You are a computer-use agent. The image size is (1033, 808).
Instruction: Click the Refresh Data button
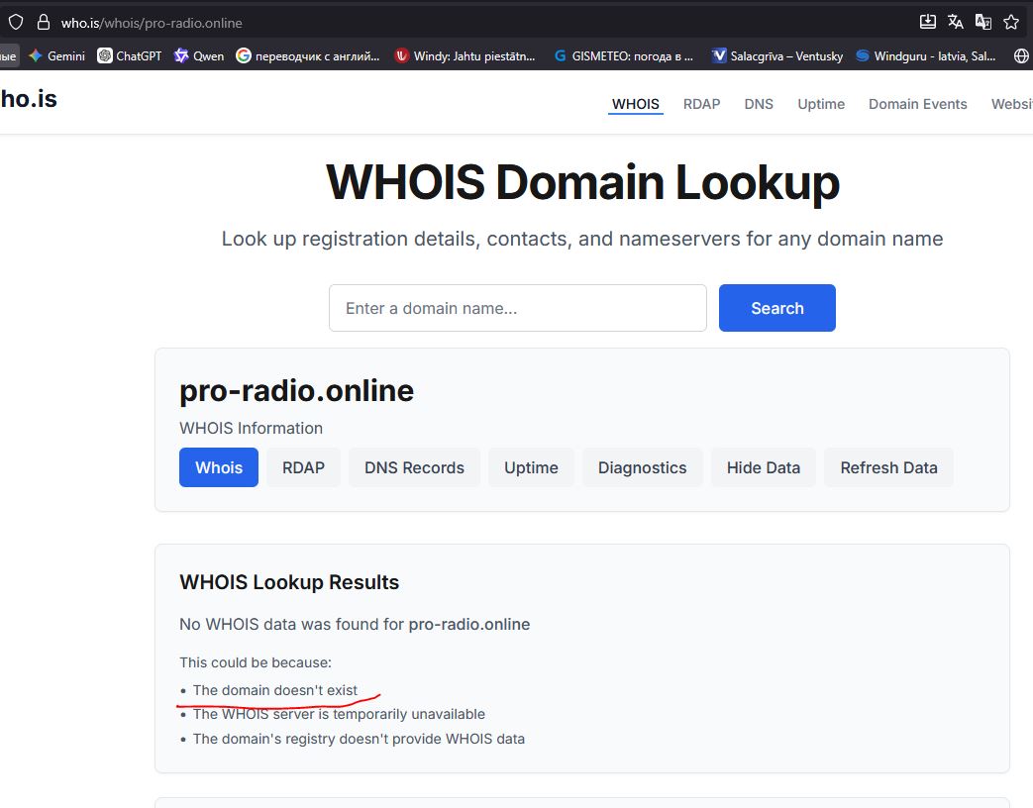(x=888, y=467)
